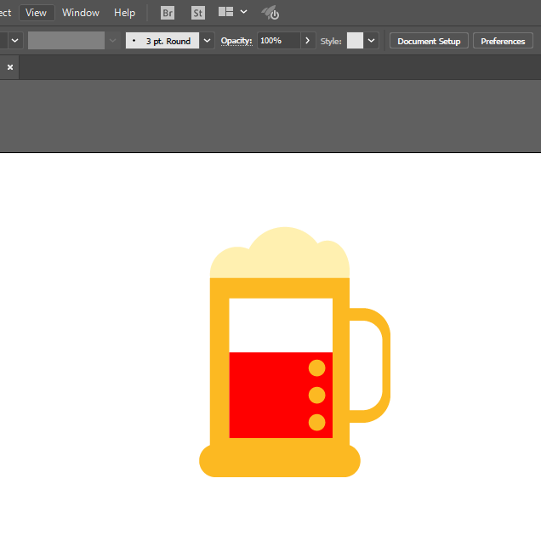Expand the arrange documents dropdown chevron

(244, 13)
